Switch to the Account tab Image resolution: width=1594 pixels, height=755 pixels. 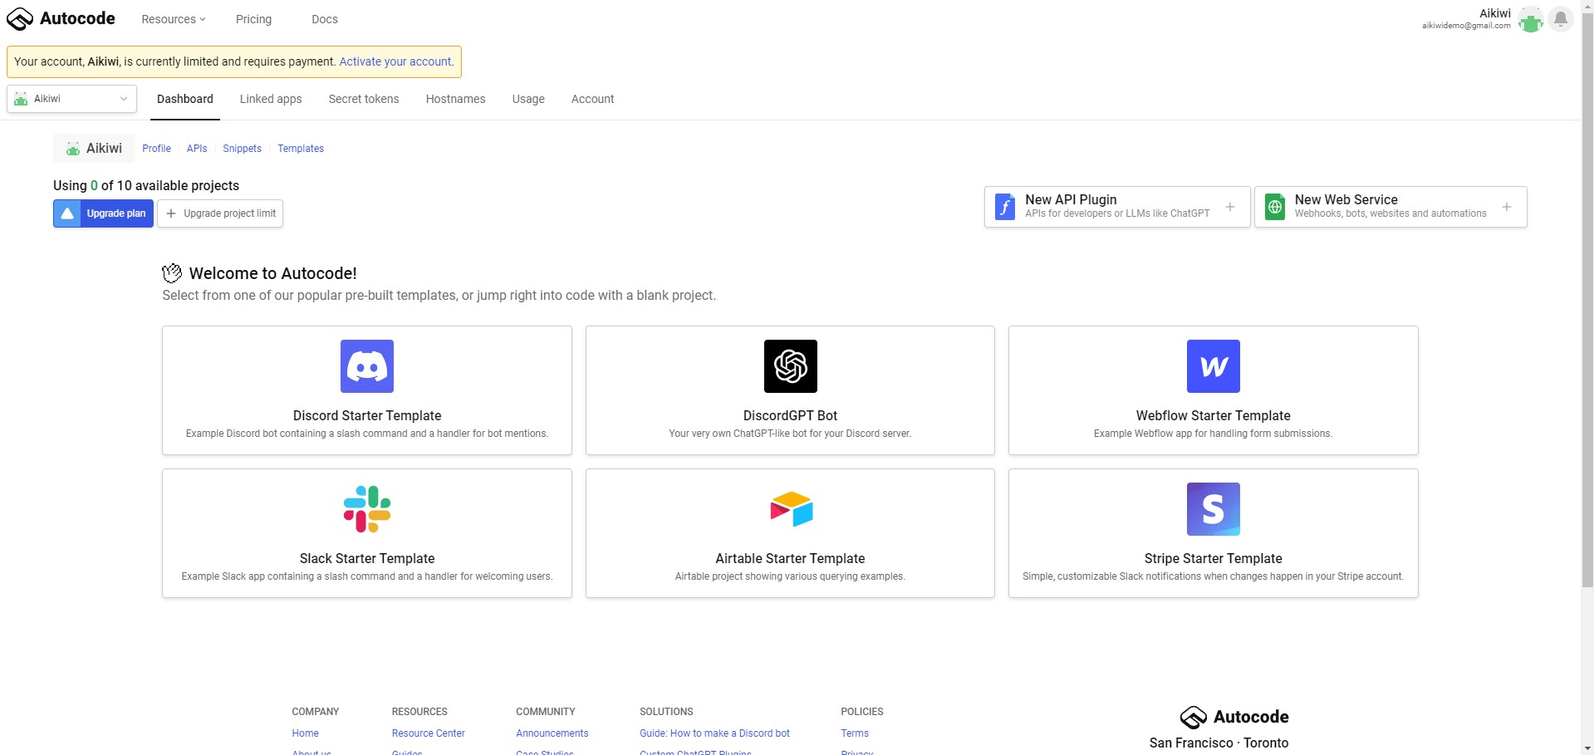point(593,99)
